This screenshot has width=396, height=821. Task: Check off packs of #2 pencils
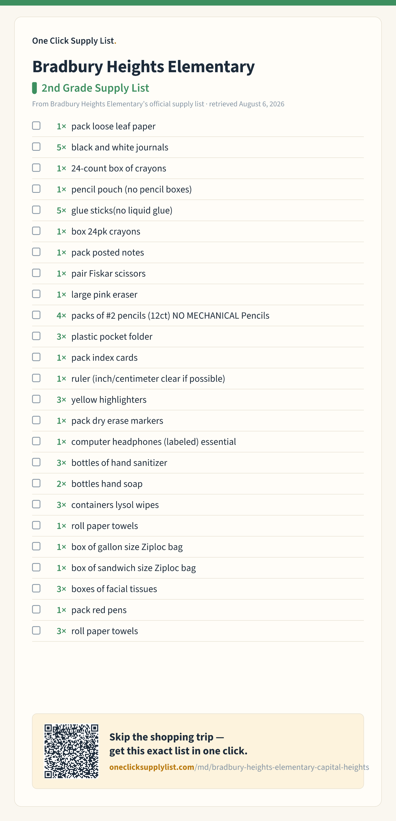(36, 315)
